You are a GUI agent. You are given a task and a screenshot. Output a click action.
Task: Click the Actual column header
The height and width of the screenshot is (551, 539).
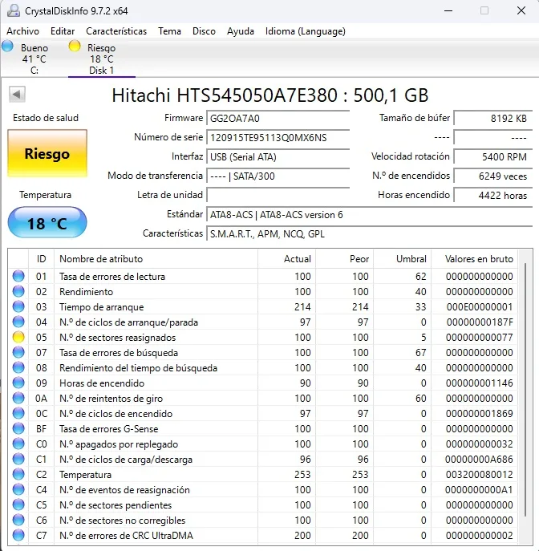pos(286,259)
